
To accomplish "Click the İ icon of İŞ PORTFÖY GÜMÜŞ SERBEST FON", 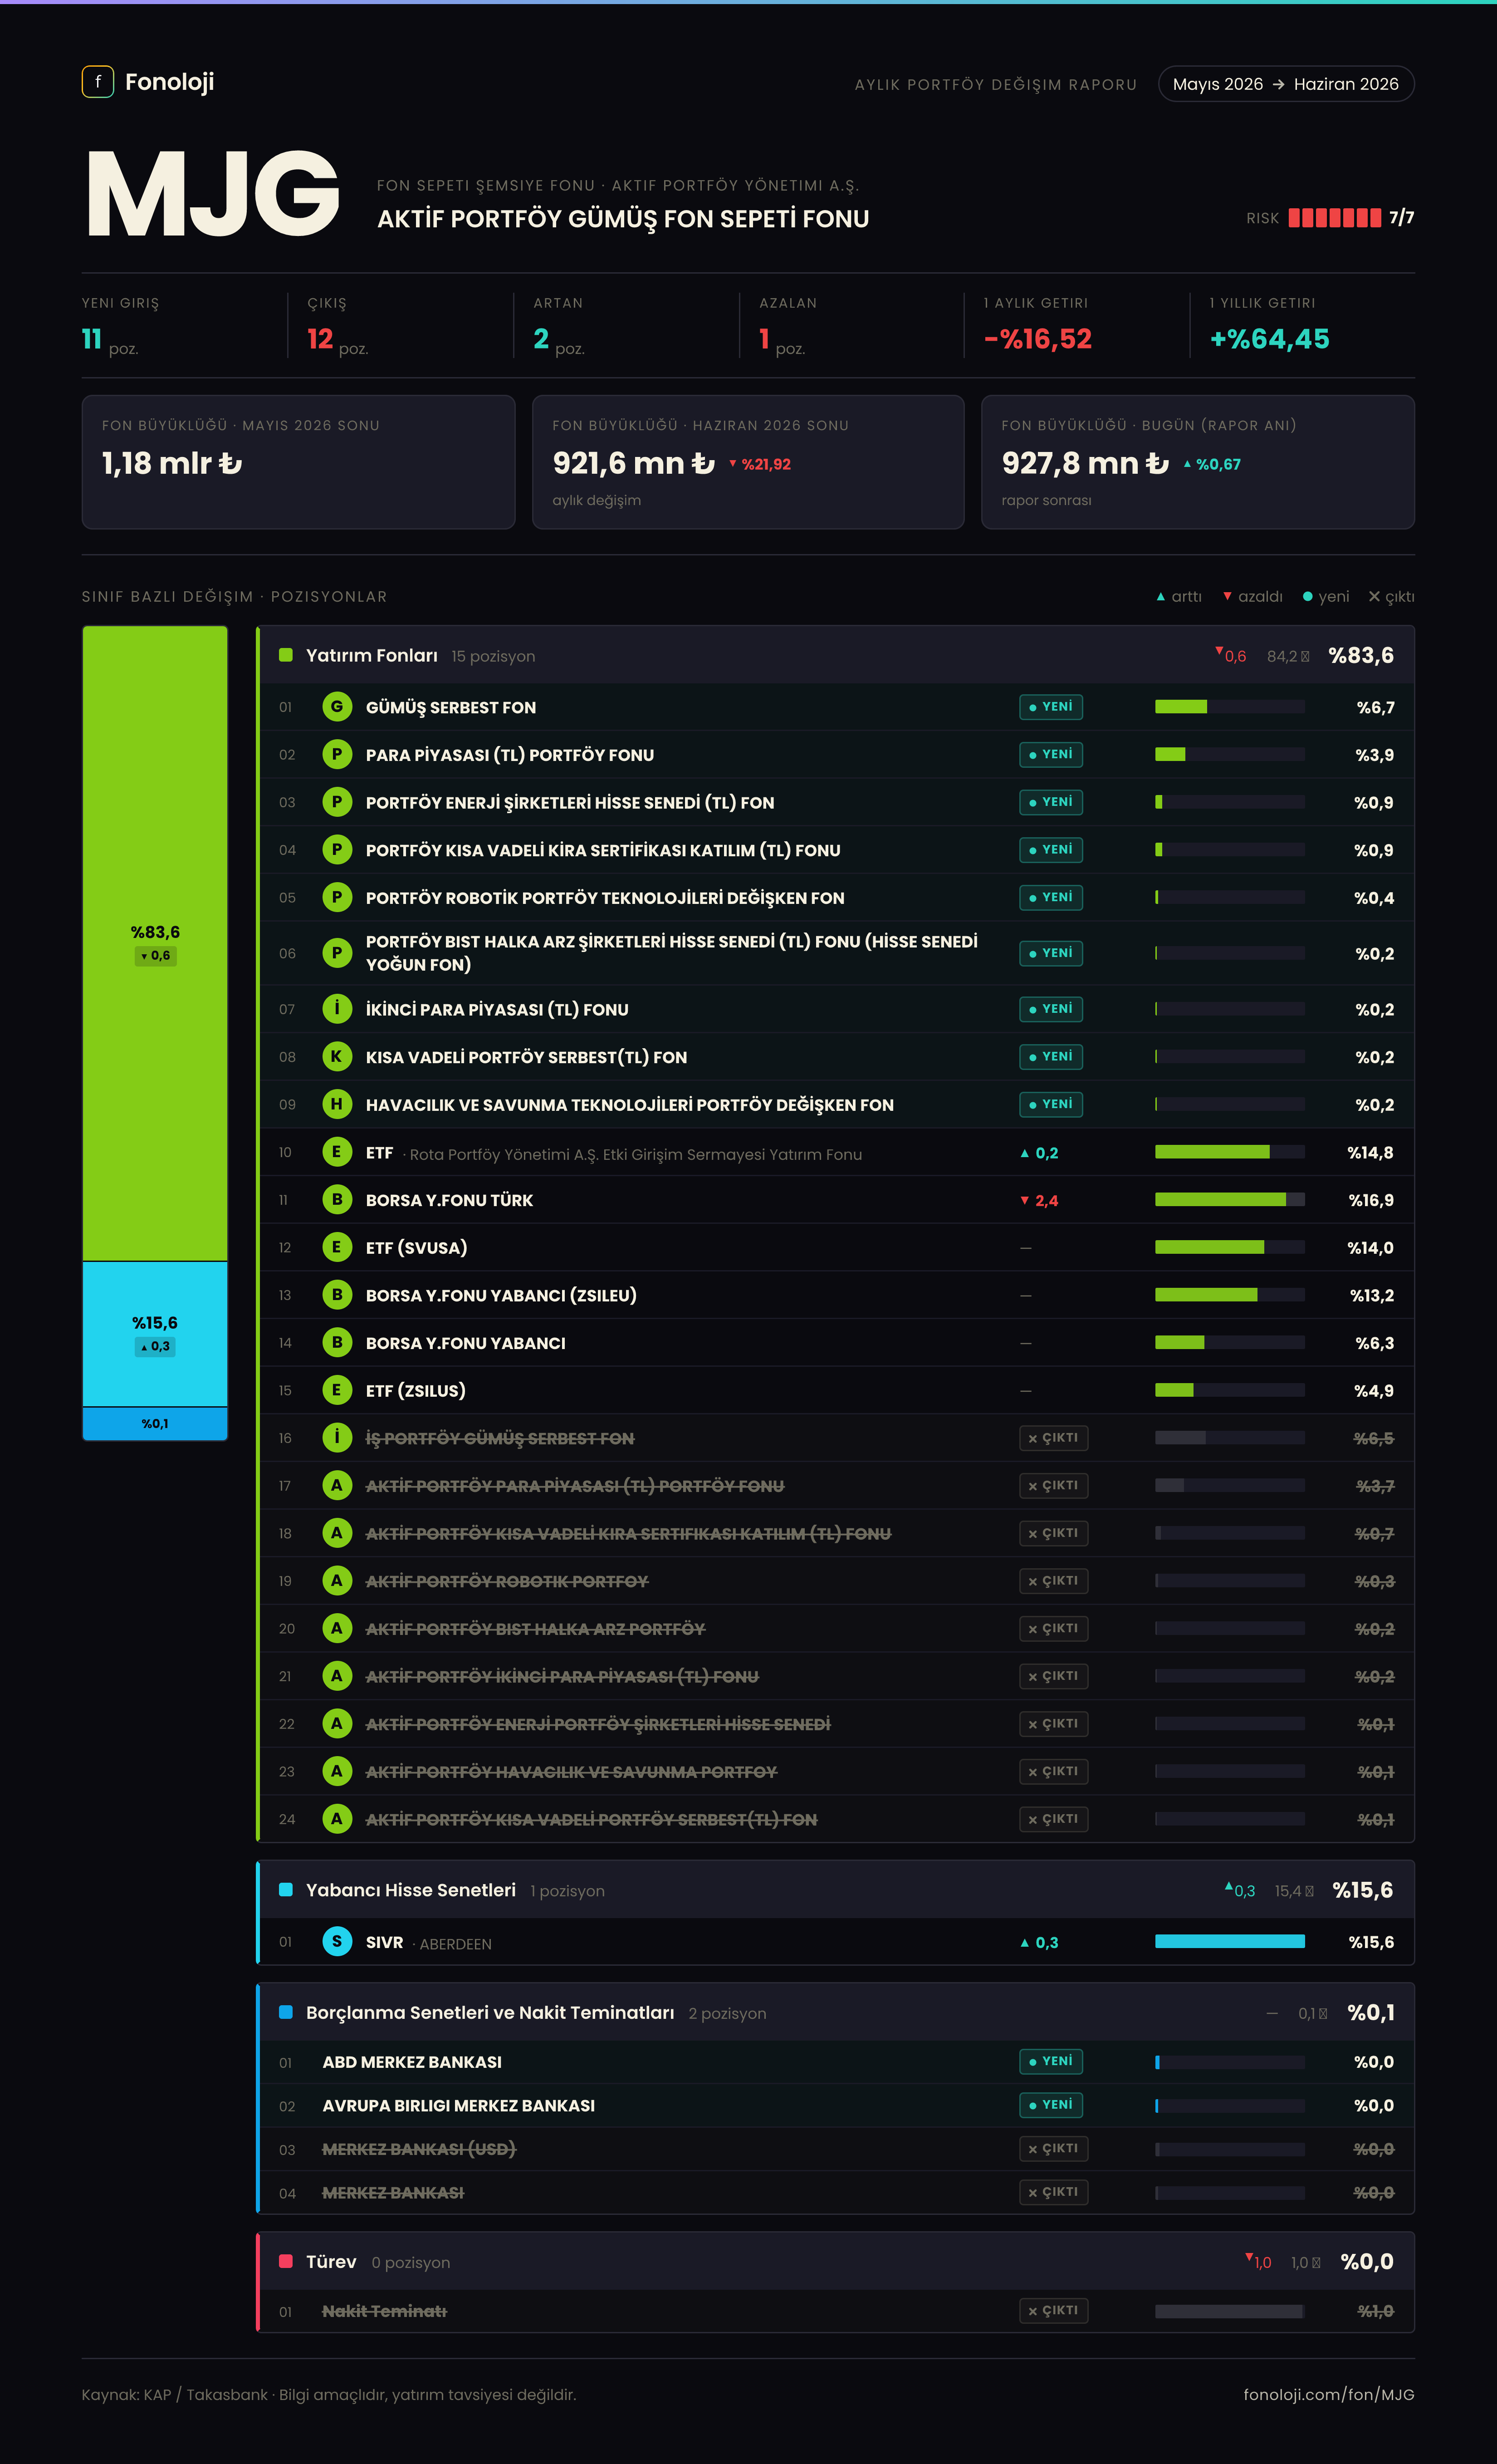I will [337, 1438].
